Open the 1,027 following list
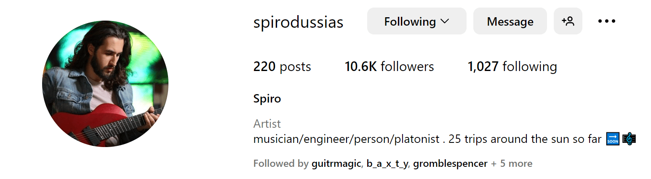651x179 pixels. point(512,66)
